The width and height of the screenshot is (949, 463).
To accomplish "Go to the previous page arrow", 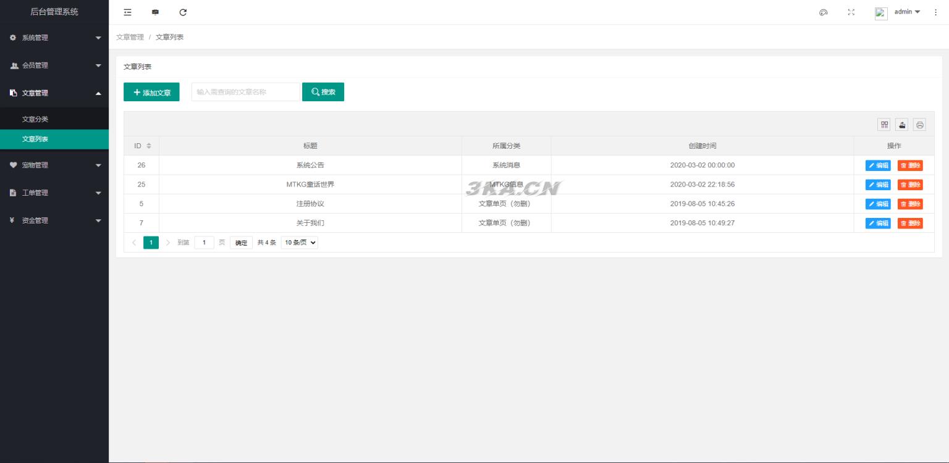I will pos(134,243).
